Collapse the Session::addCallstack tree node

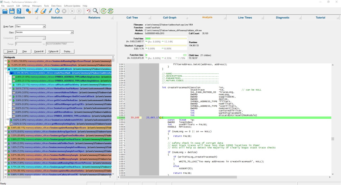(6, 69)
